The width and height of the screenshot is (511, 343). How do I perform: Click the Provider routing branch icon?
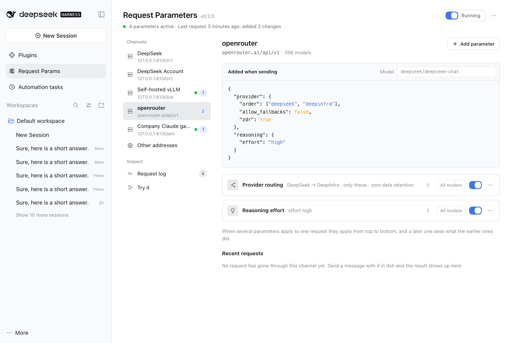point(233,185)
